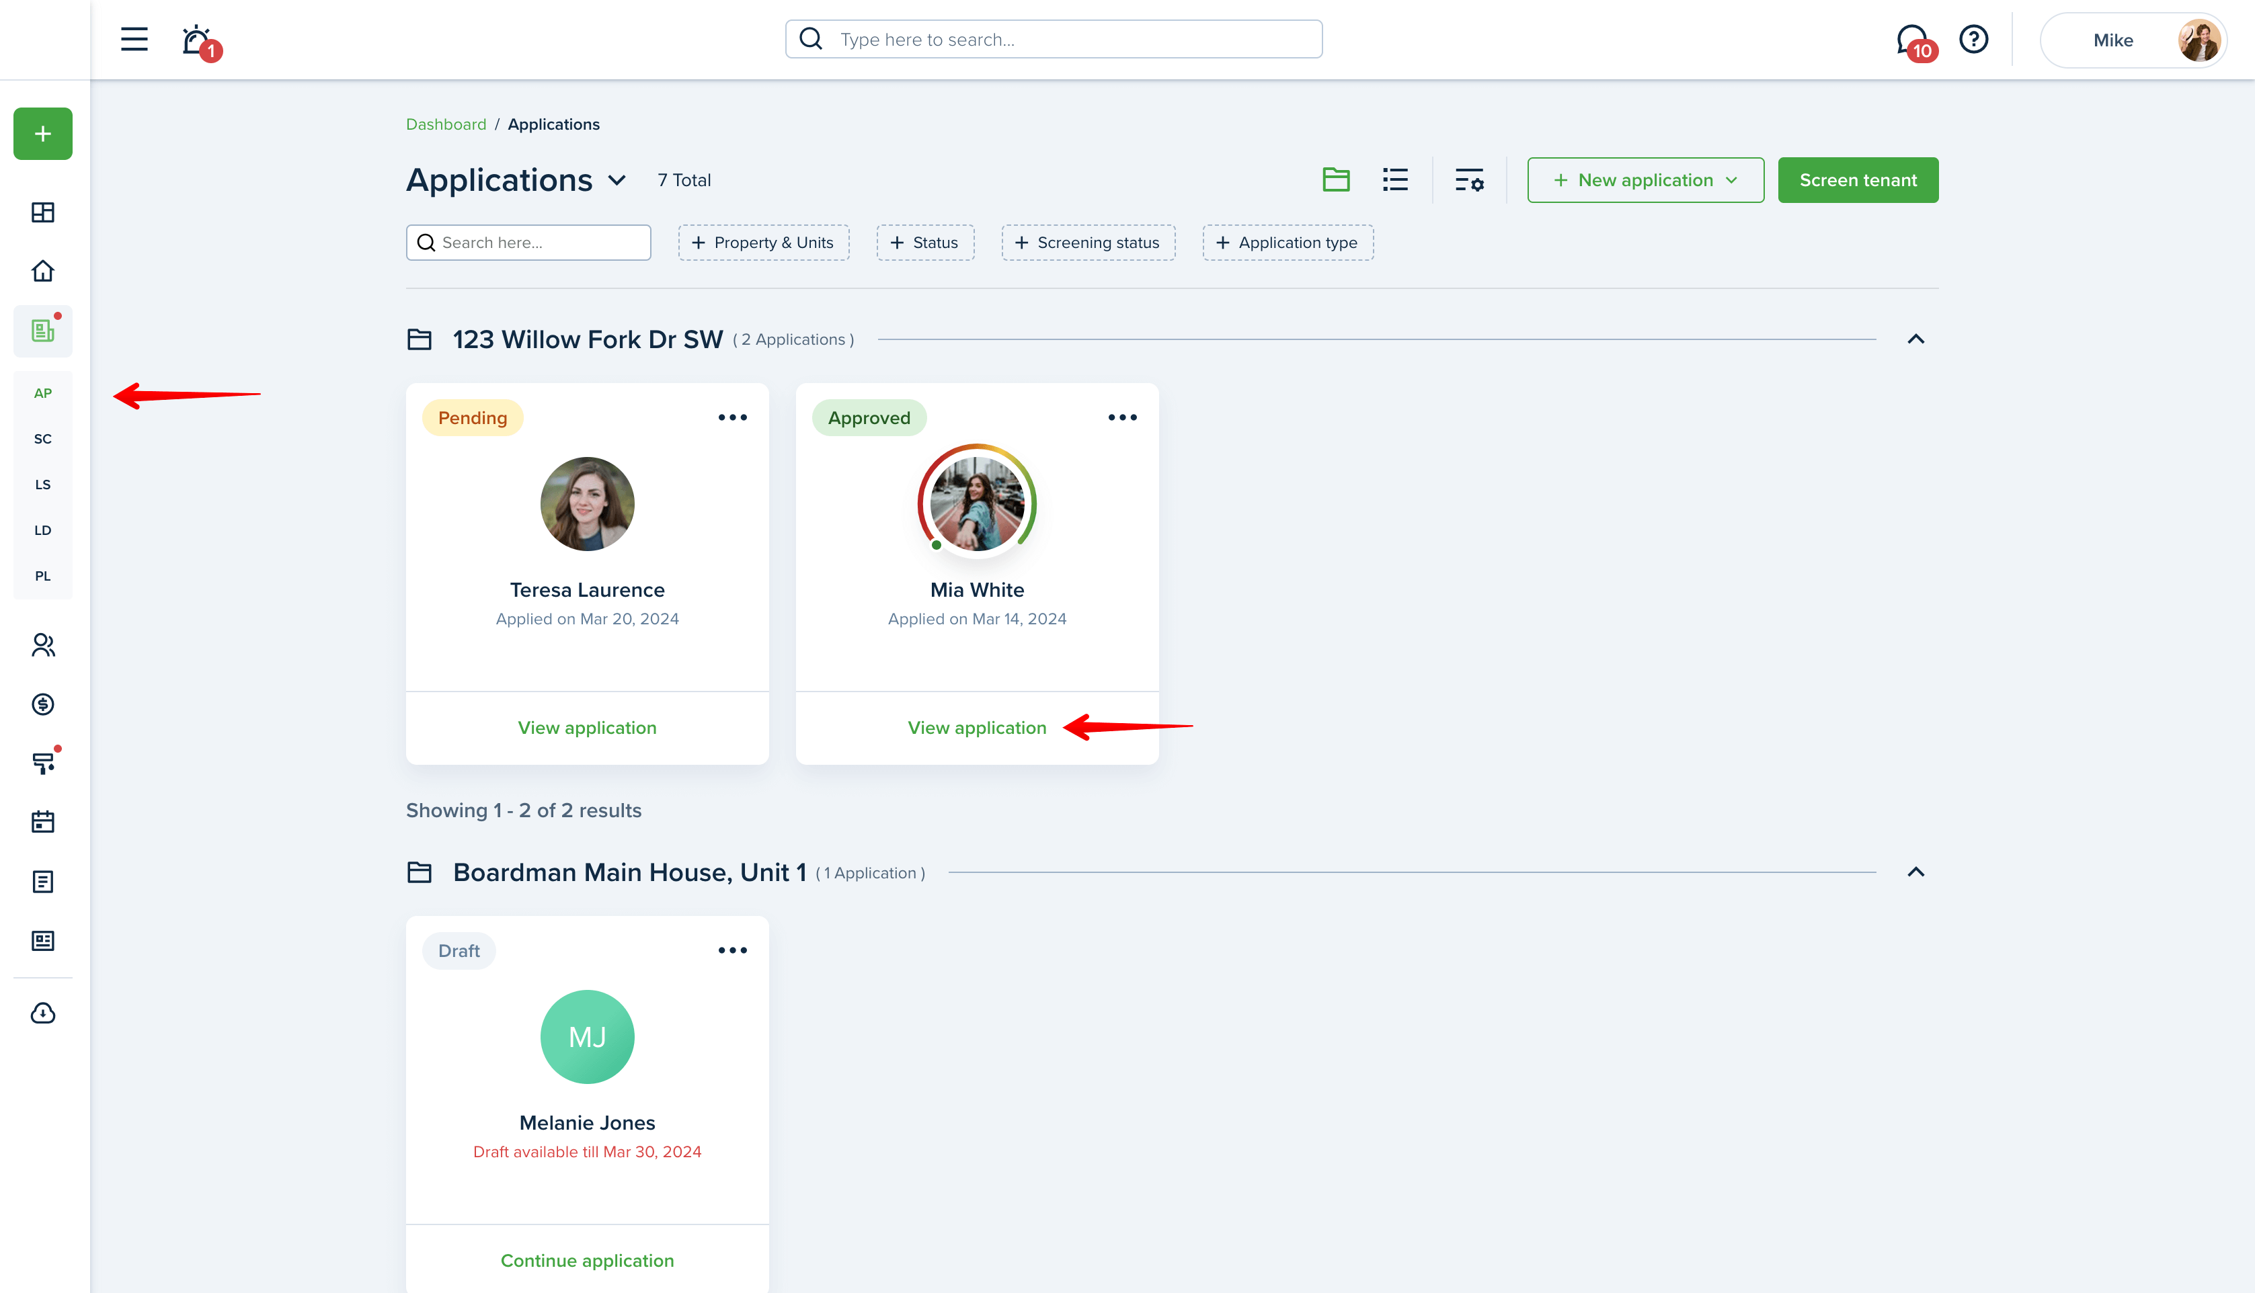Open the maintenance paint roller icon
2255x1293 pixels.
click(42, 763)
